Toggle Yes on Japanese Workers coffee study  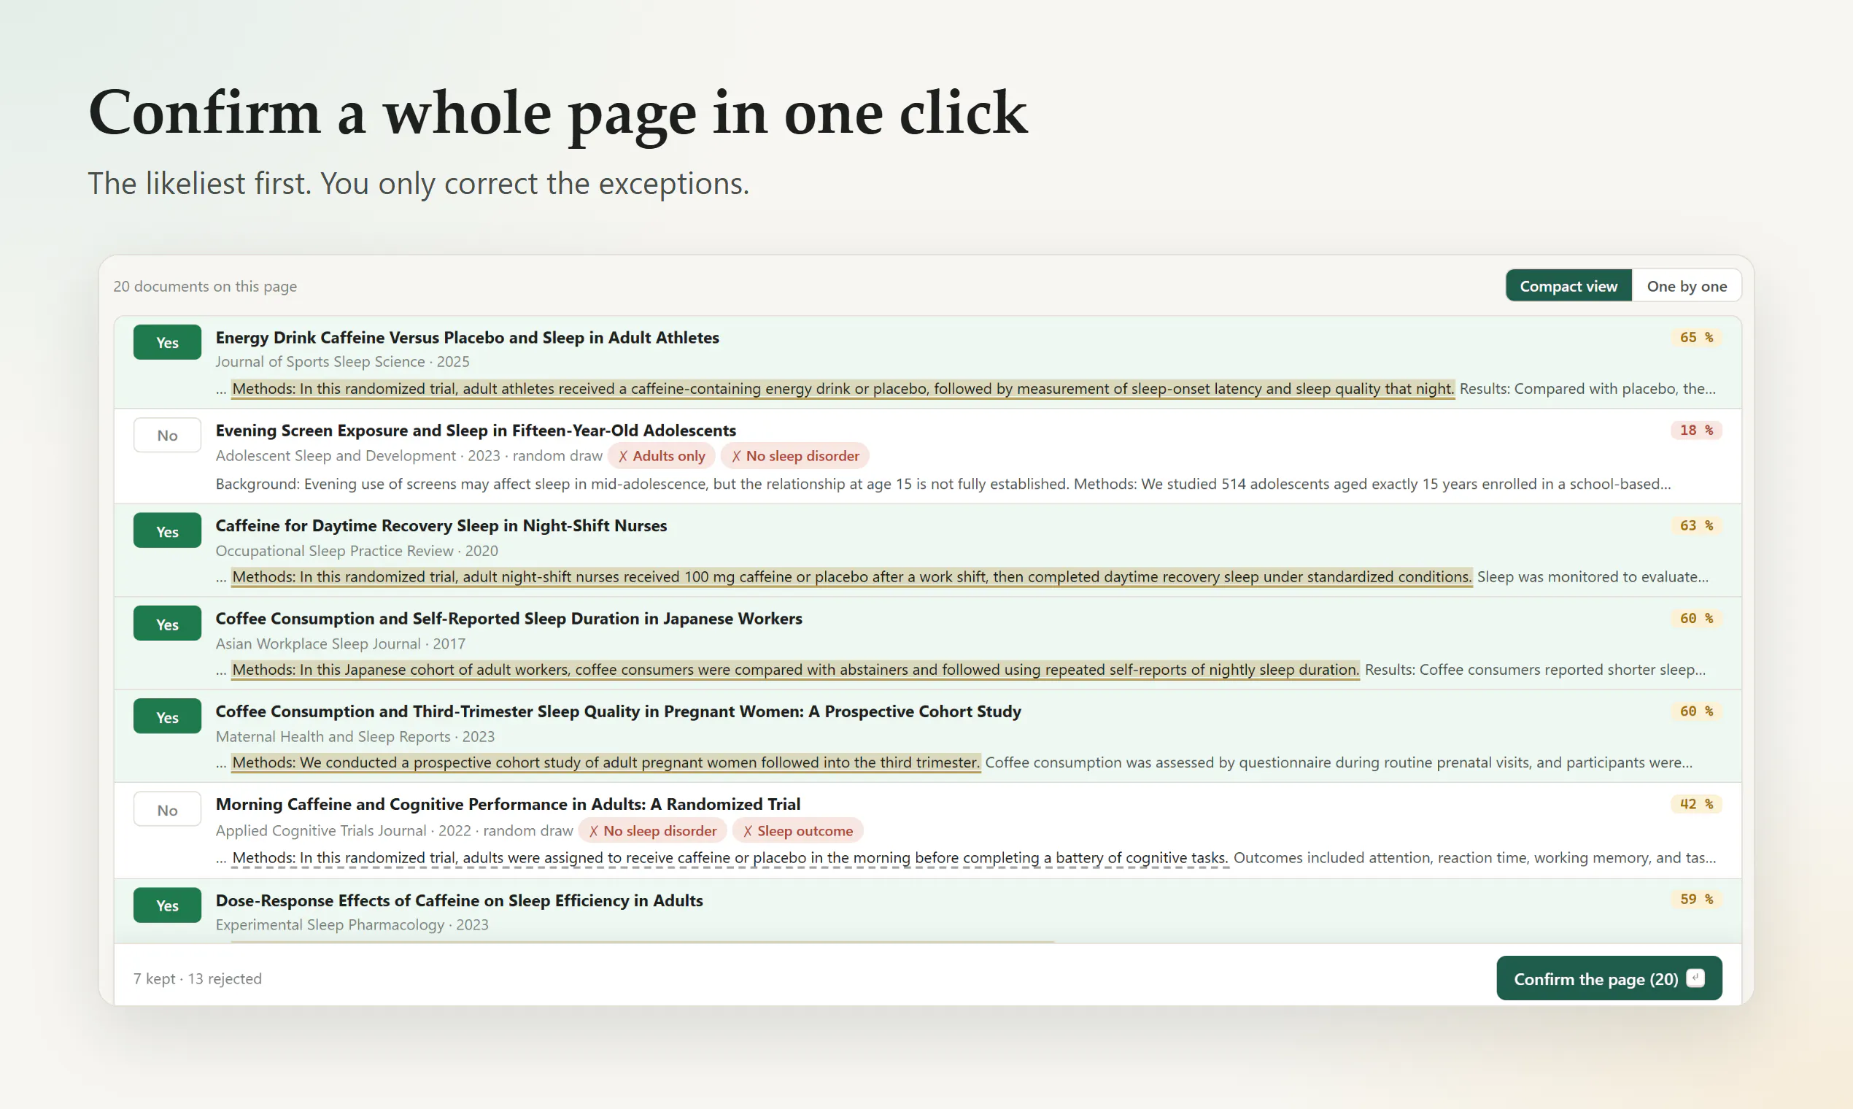click(166, 623)
